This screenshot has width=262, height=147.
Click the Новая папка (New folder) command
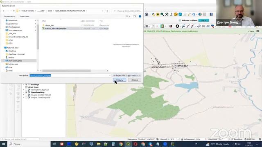coord(25,16)
